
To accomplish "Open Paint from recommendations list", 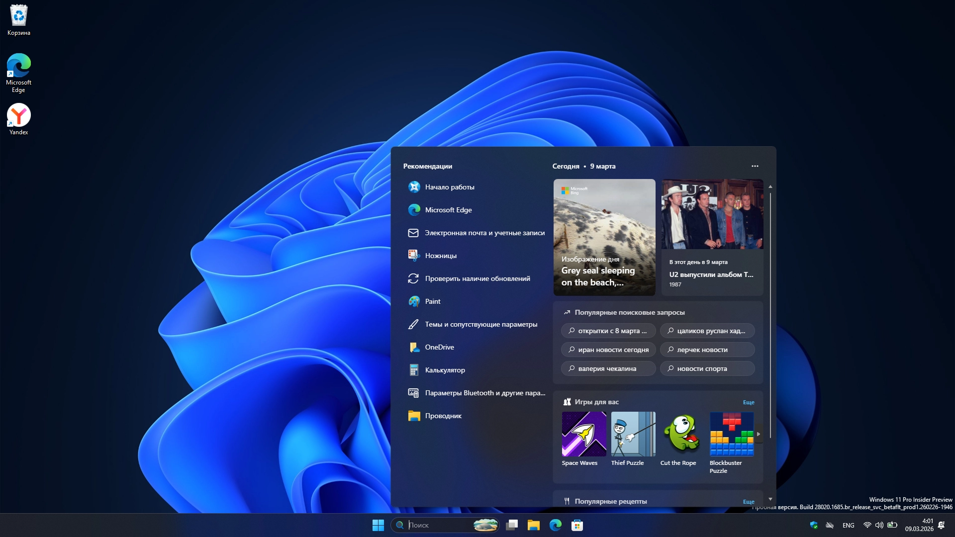I will coord(432,301).
